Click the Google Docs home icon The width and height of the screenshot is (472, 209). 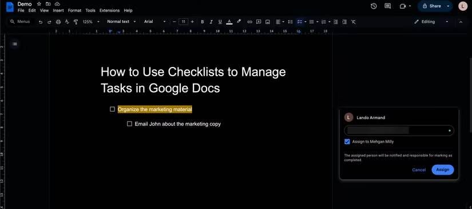[10, 7]
